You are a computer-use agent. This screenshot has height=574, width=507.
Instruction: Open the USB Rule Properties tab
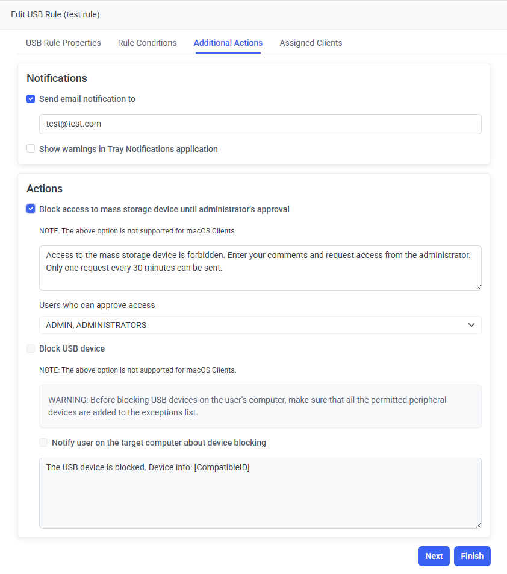coord(63,43)
